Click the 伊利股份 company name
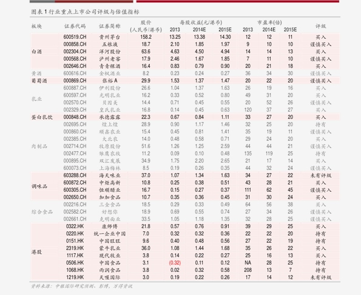The width and height of the screenshot is (361, 295). [x=110, y=88]
